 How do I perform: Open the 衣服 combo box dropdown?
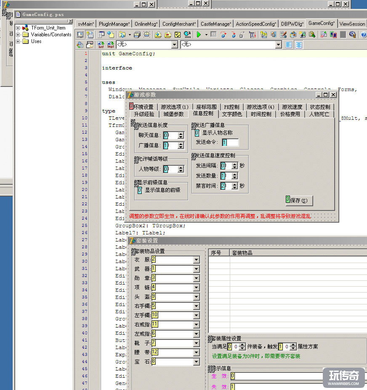[x=196, y=260]
